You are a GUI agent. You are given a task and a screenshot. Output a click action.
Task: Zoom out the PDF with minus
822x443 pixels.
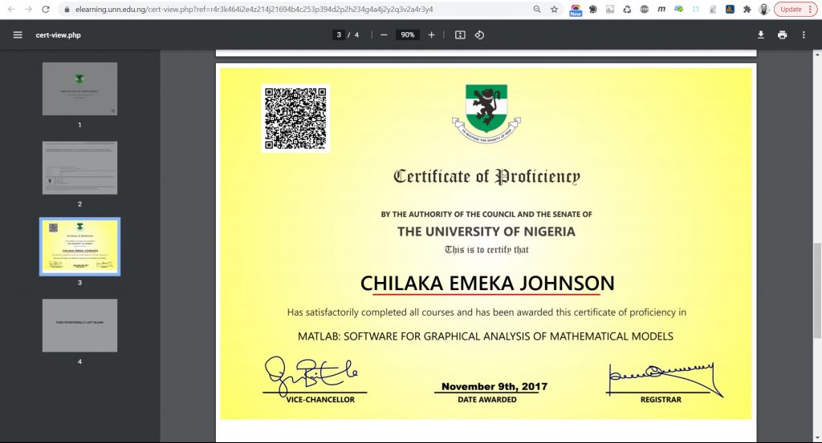tap(384, 35)
